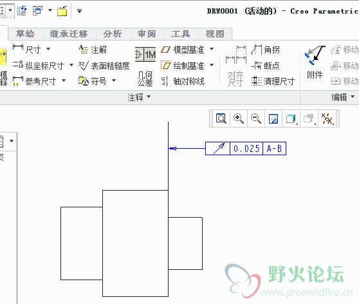This screenshot has width=359, height=304.
Task: Click the Jog (角拐) tool
Action: pyautogui.click(x=266, y=50)
